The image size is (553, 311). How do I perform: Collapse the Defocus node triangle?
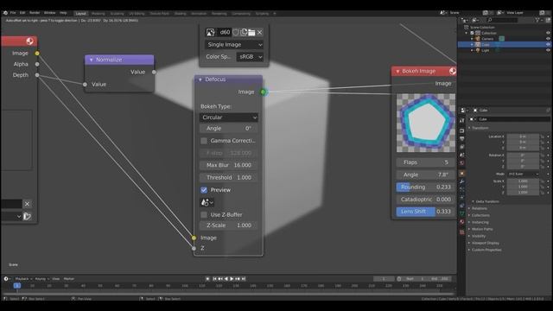200,79
